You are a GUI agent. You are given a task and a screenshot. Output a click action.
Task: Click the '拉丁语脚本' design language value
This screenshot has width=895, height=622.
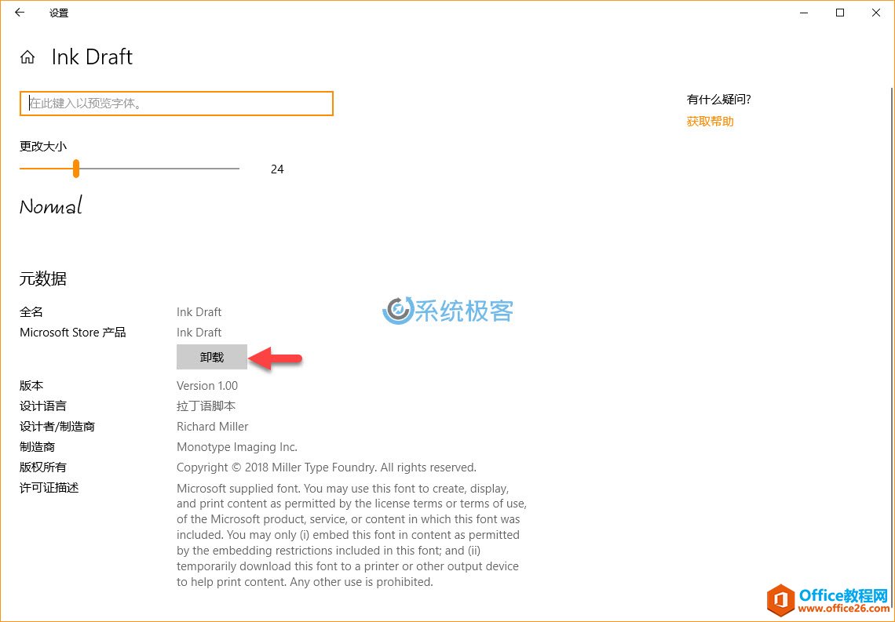(206, 406)
